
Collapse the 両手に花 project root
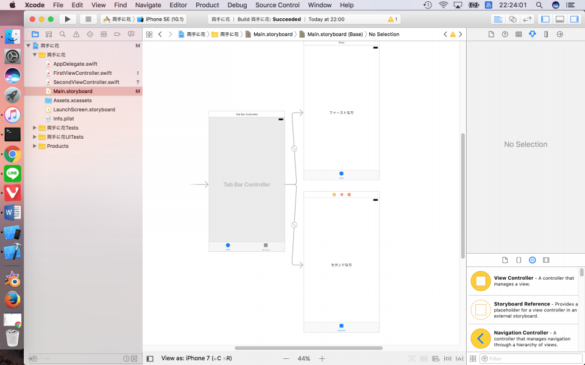pos(29,46)
